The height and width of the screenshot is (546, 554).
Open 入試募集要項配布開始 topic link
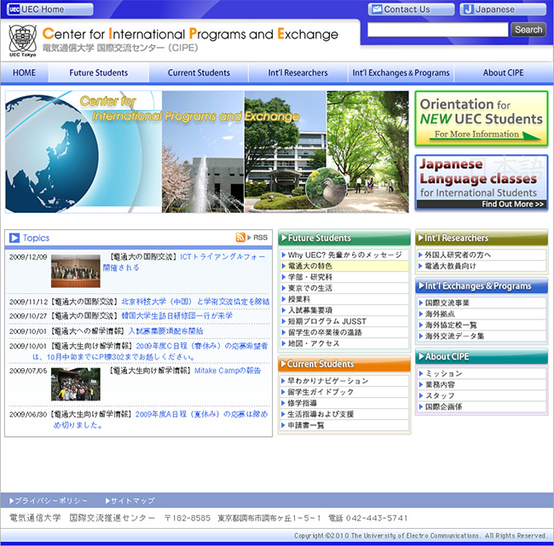tap(165, 331)
